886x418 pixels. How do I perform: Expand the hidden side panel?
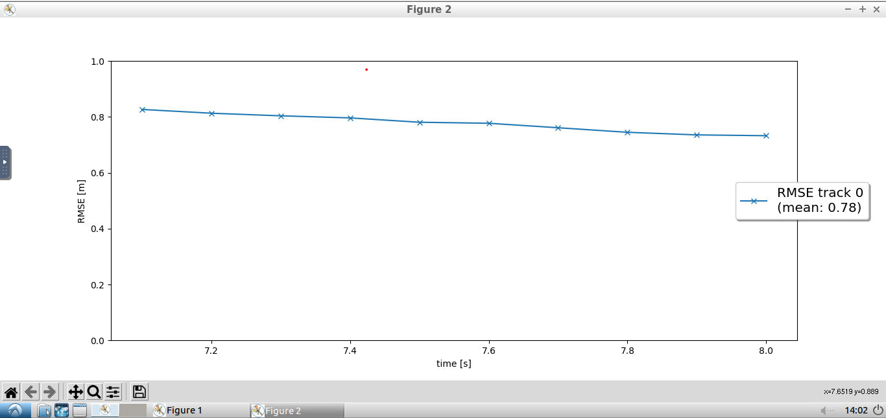coord(5,163)
